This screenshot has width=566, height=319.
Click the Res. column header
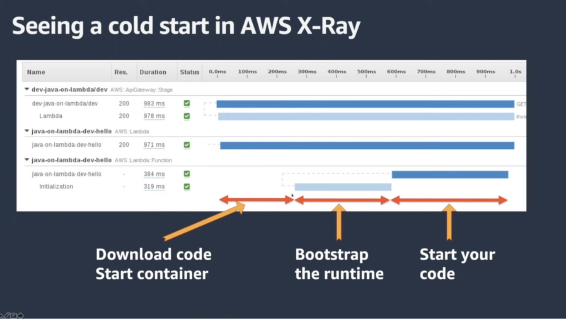point(121,72)
